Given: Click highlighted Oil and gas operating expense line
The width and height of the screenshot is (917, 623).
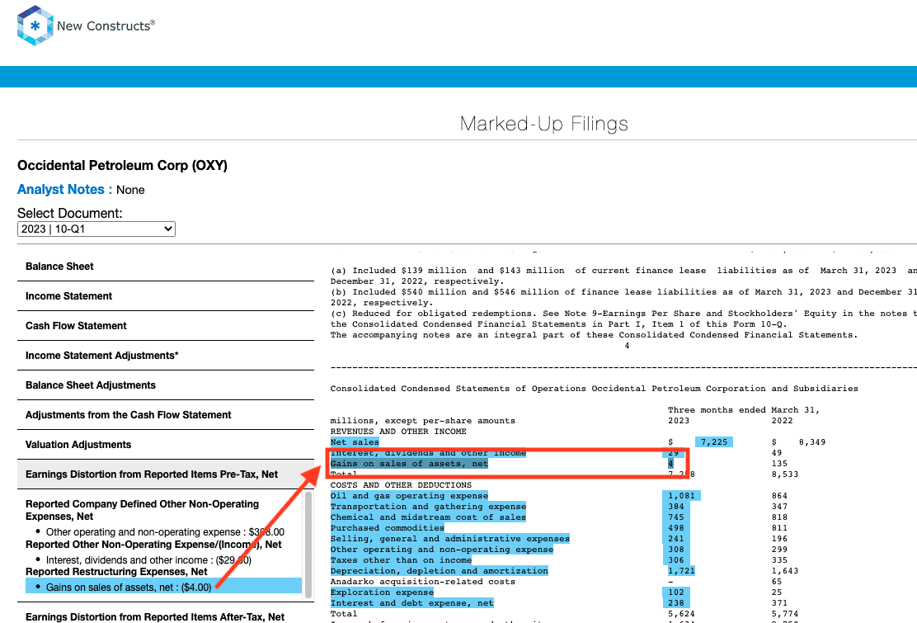Looking at the screenshot, I should click(x=409, y=496).
